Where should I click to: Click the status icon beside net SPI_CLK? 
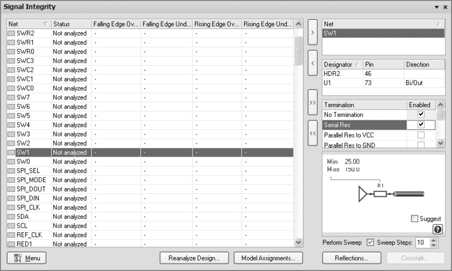pos(11,208)
